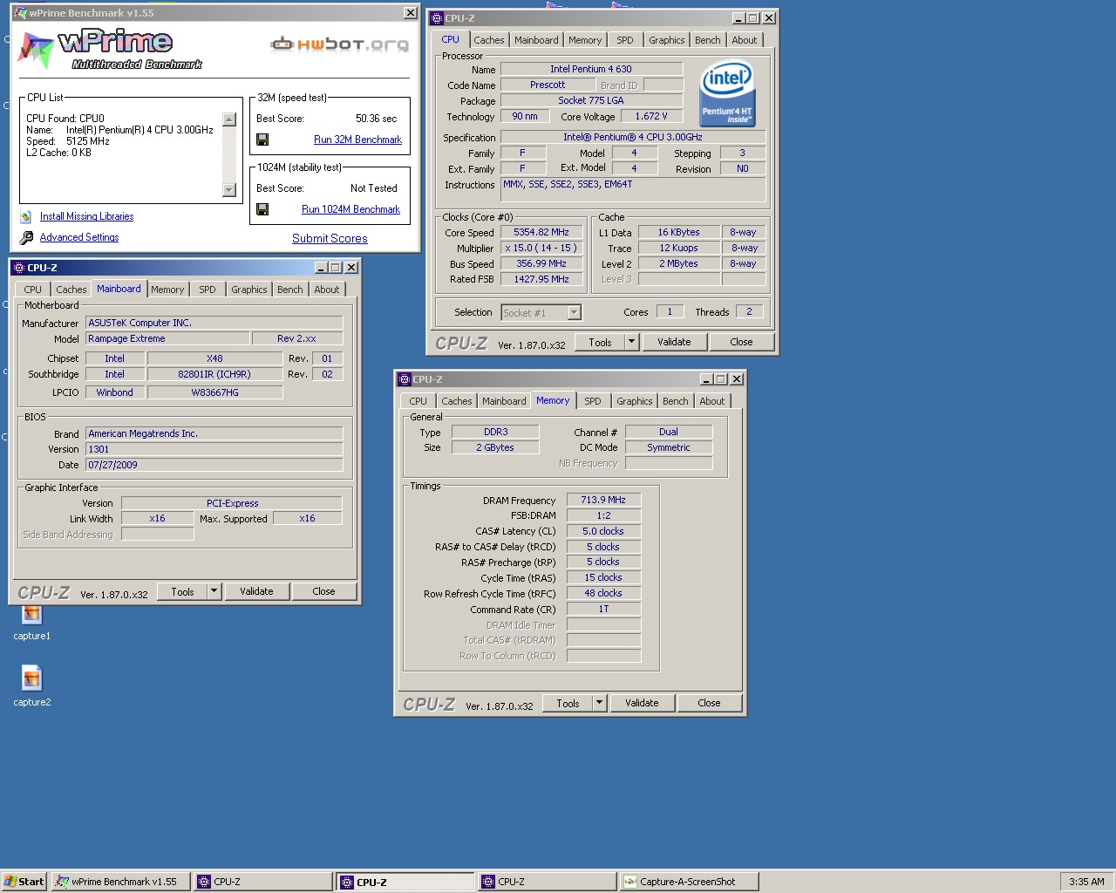Click the Intel Pentium 4 HT badge

click(x=728, y=93)
